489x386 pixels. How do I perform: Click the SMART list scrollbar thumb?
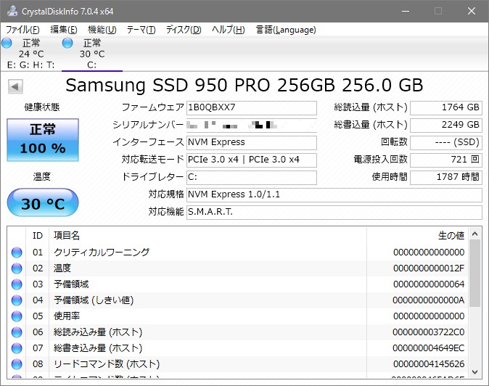point(474,273)
